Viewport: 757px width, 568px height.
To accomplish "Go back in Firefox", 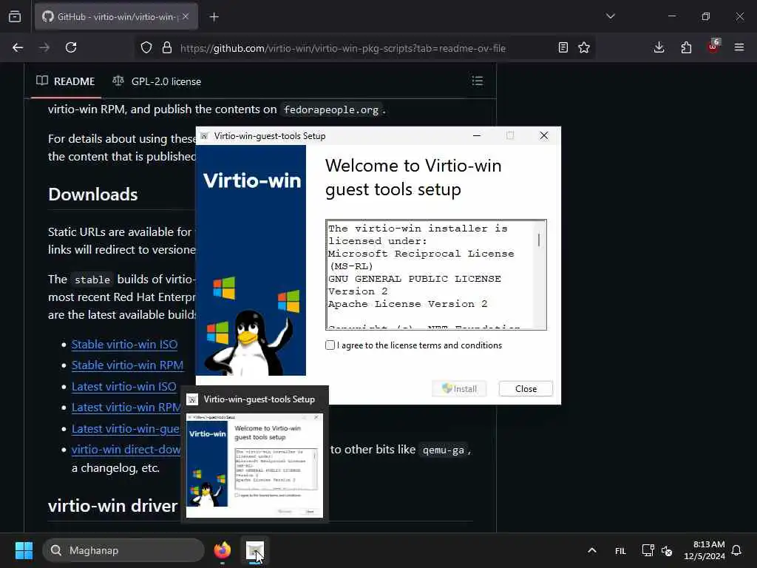I will point(18,47).
